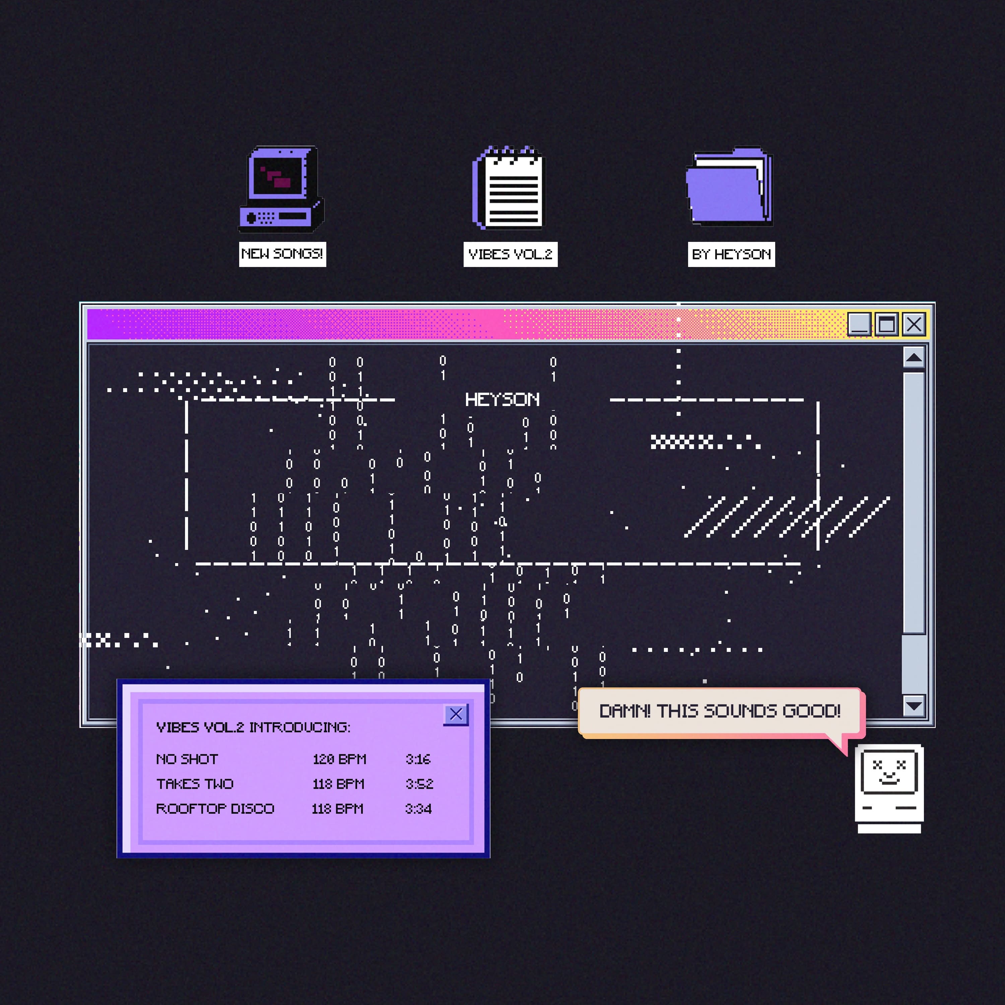Close the Vibes Vol.2 tracklist popup
Viewport: 1005px width, 1005px height.
pos(456,714)
